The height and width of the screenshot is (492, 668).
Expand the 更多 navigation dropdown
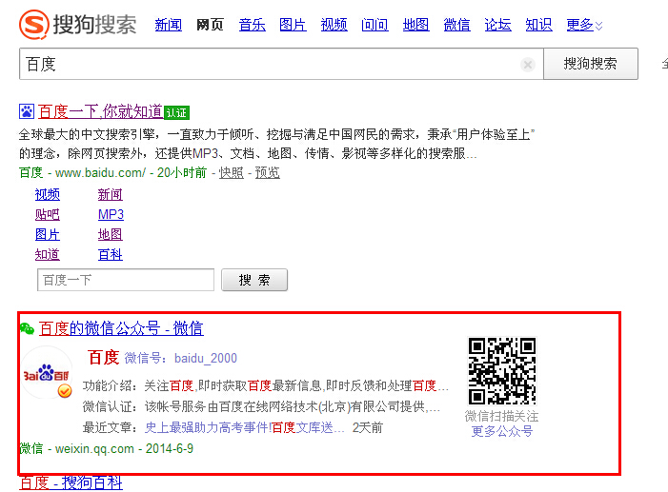[584, 25]
